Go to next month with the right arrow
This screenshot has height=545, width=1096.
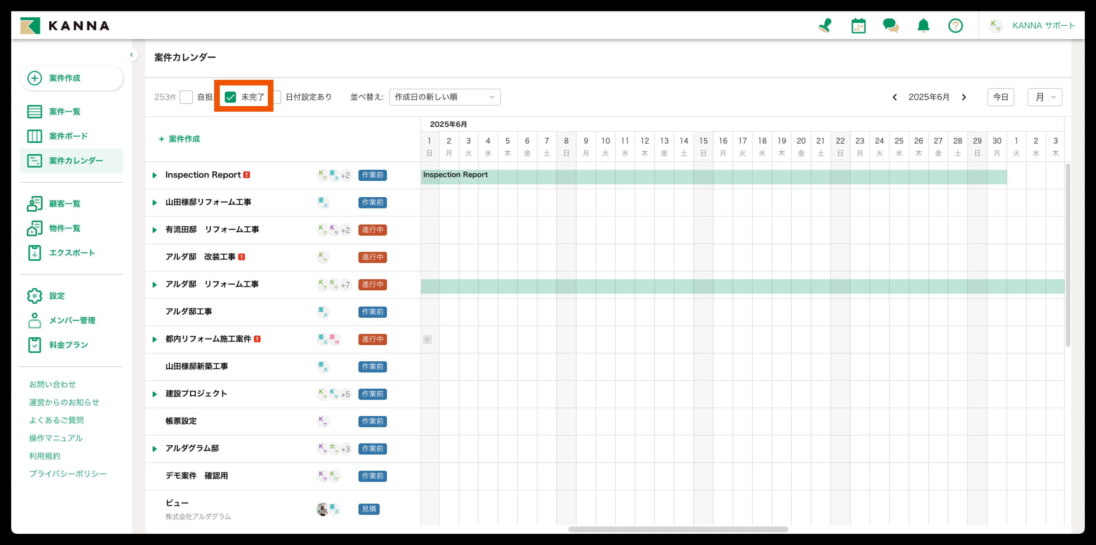[964, 97]
